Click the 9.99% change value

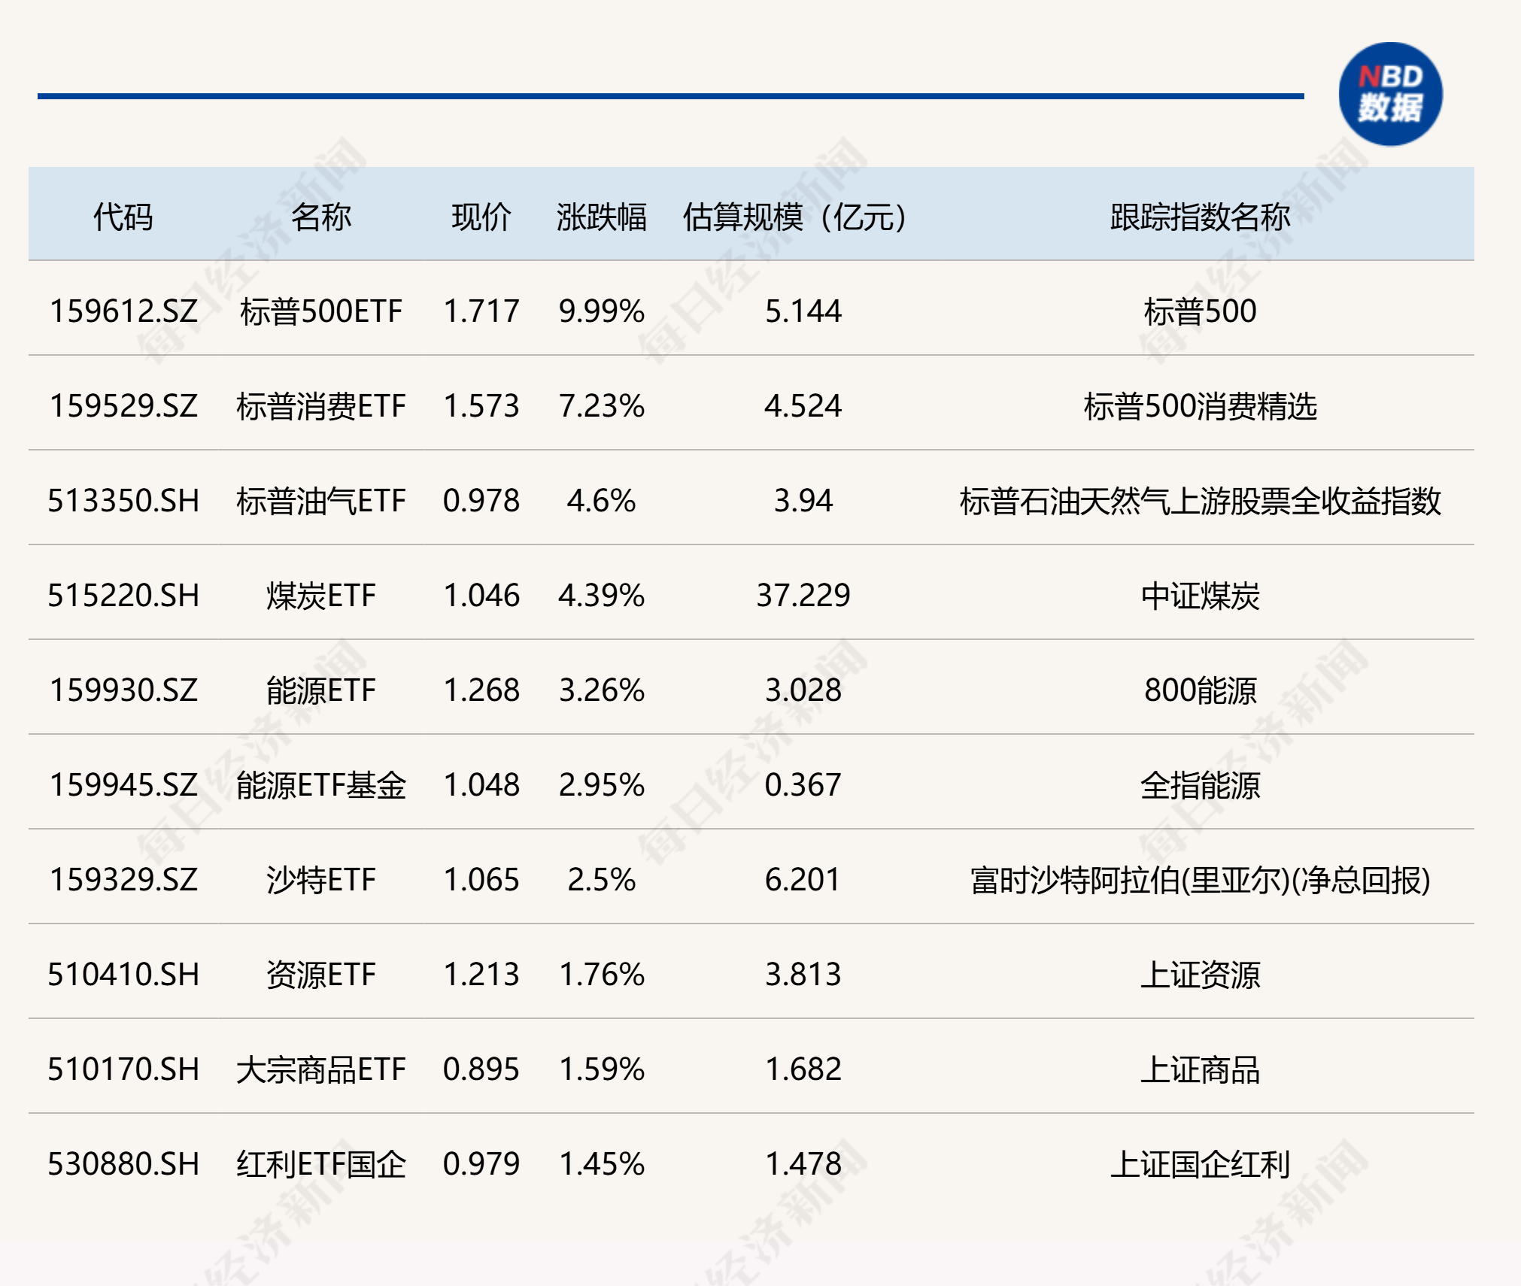[601, 311]
